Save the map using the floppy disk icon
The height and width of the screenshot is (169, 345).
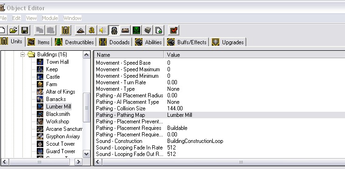tap(24, 30)
